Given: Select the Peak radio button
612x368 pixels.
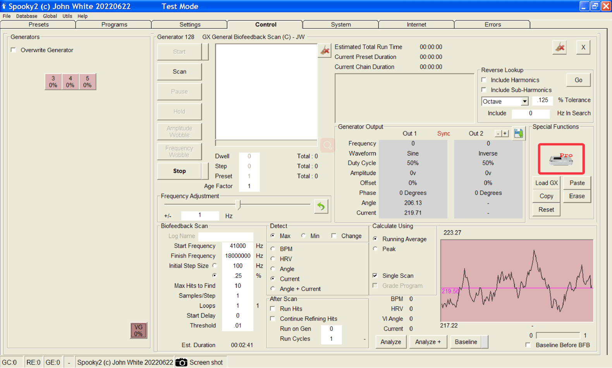Looking at the screenshot, I should point(375,249).
